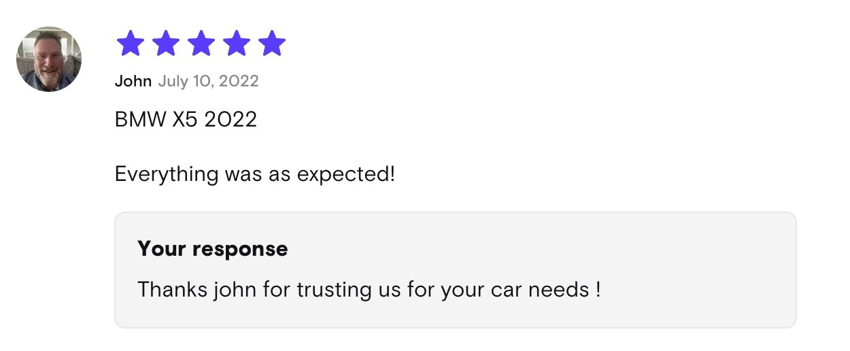The image size is (850, 351).
Task: Click the word BMW in the review
Action: pos(140,120)
